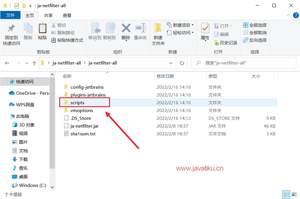Click the up-directory arrow in navigation bar
300x199 pixels.
[x=34, y=63]
